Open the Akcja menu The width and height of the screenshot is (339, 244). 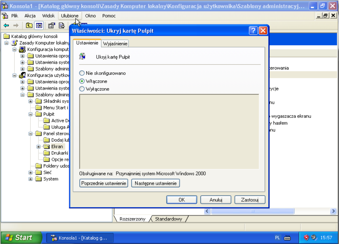[x=30, y=16]
